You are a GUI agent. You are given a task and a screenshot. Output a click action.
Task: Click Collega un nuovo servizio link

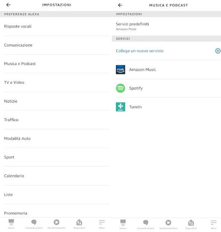(139, 51)
